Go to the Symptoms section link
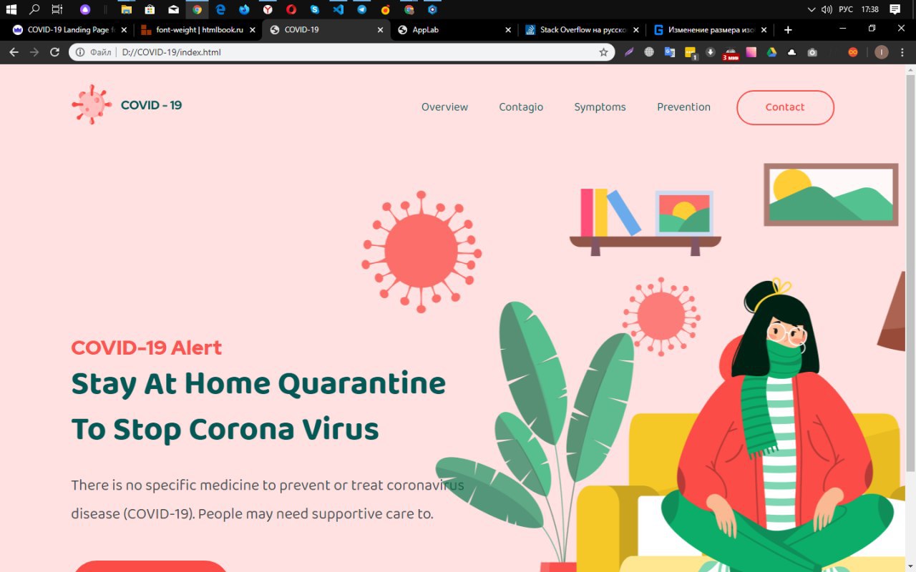916x572 pixels. point(600,107)
